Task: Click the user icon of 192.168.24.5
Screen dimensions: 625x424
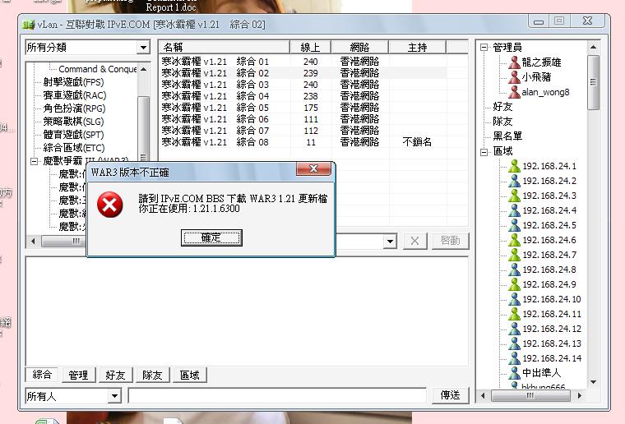Action: click(514, 225)
